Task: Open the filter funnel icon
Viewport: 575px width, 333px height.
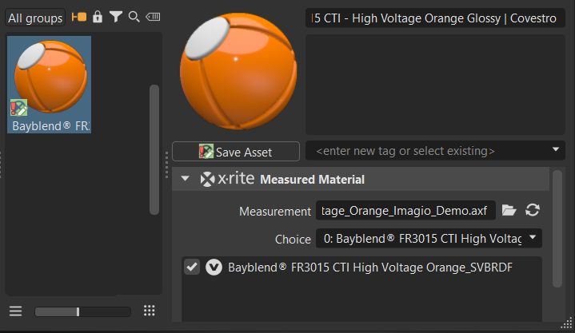Action: (116, 17)
